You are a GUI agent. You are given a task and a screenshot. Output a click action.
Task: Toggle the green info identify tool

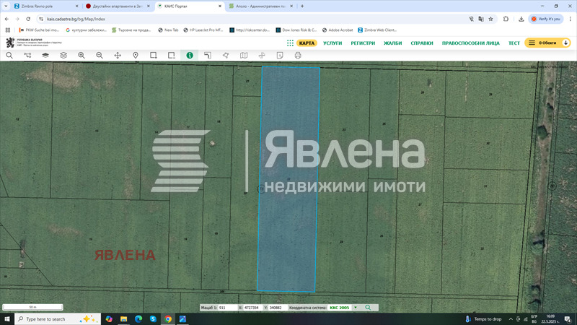click(190, 55)
